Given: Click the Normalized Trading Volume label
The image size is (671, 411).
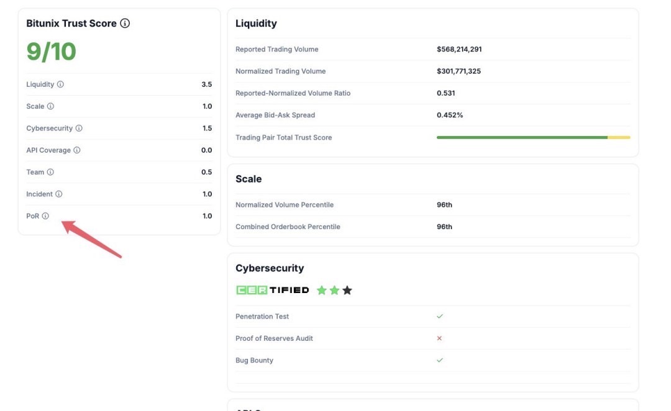Looking at the screenshot, I should click(x=280, y=71).
